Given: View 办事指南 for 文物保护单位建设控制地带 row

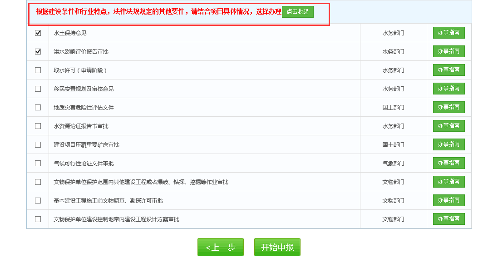Looking at the screenshot, I should (449, 219).
